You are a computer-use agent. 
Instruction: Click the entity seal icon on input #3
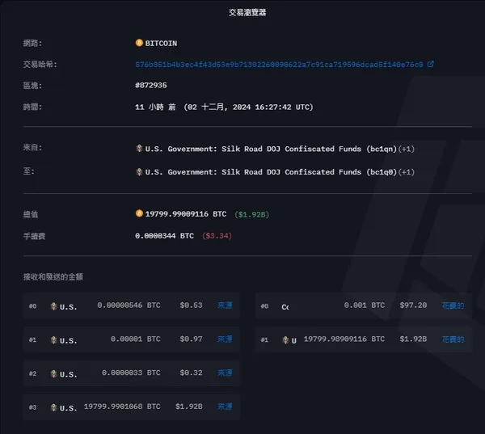[x=53, y=407]
